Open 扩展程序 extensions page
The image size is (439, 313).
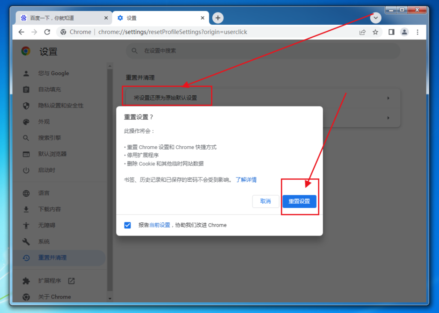59,281
